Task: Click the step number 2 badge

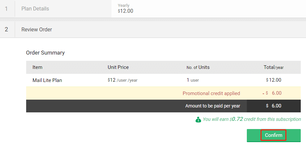Action: coord(7,29)
